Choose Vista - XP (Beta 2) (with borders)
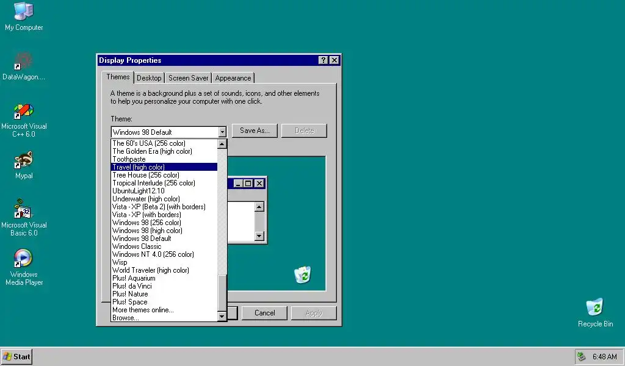Screen dimensions: 625x366 tap(164, 207)
